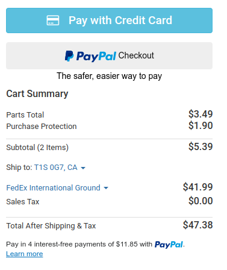Click the credit card icon
The height and width of the screenshot is (270, 227).
click(53, 20)
